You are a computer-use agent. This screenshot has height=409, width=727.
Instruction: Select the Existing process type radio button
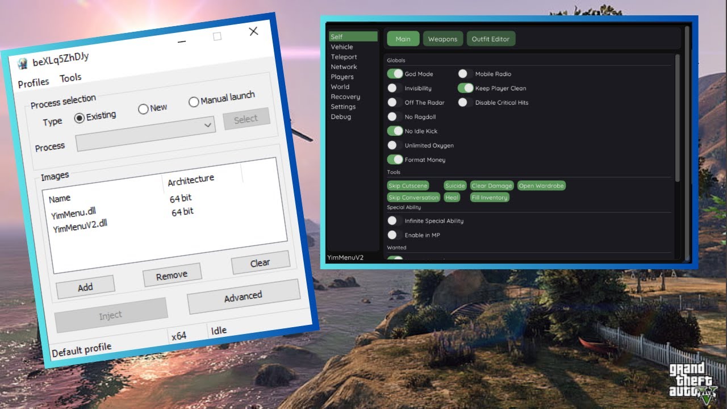[x=80, y=118]
